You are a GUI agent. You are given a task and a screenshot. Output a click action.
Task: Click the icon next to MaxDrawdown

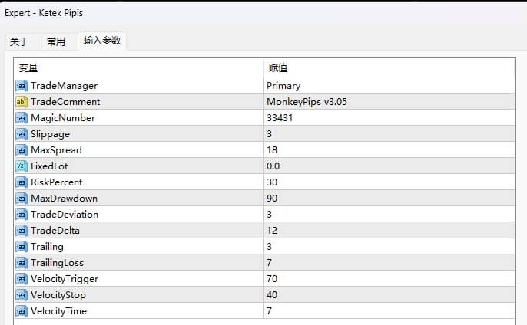21,199
